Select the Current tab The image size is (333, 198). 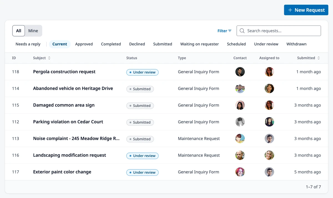point(60,44)
